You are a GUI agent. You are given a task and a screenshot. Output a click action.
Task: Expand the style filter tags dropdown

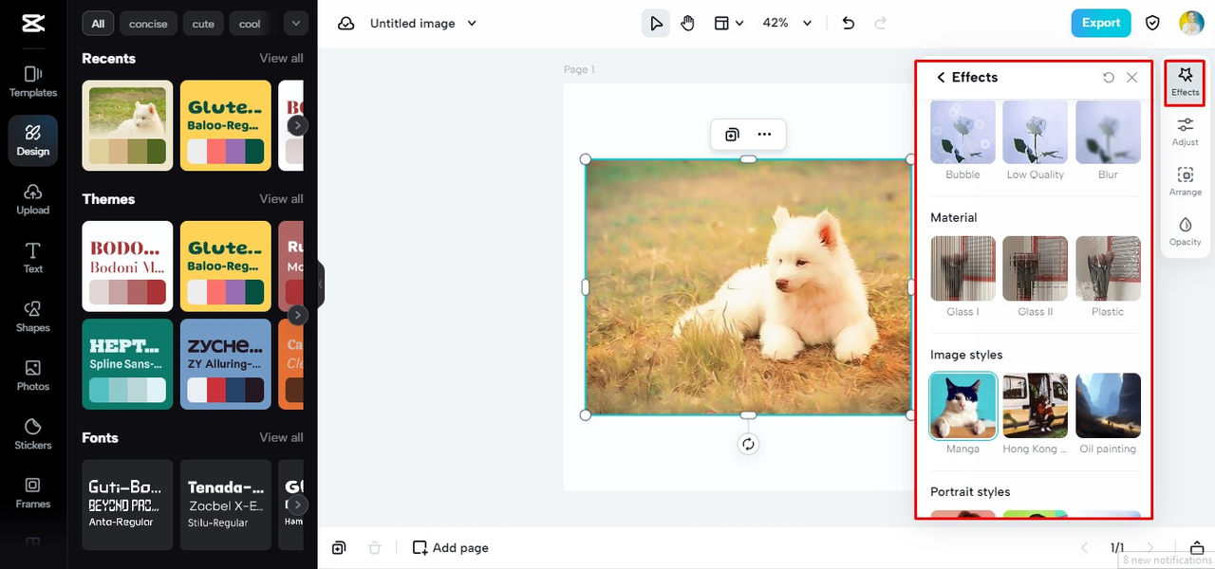point(296,23)
